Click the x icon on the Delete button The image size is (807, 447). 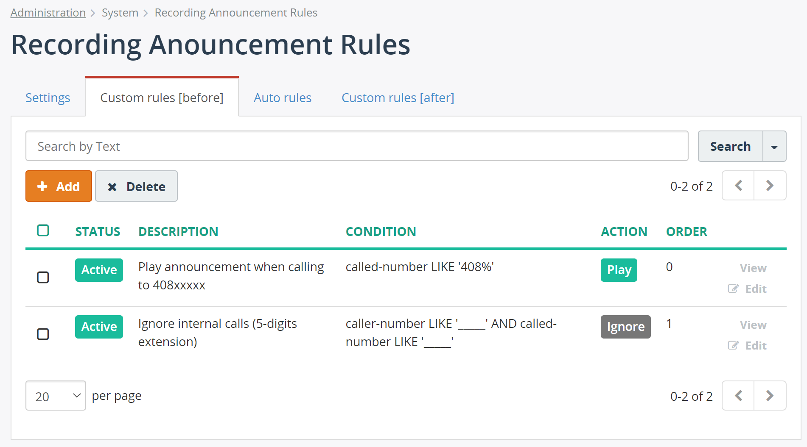112,186
